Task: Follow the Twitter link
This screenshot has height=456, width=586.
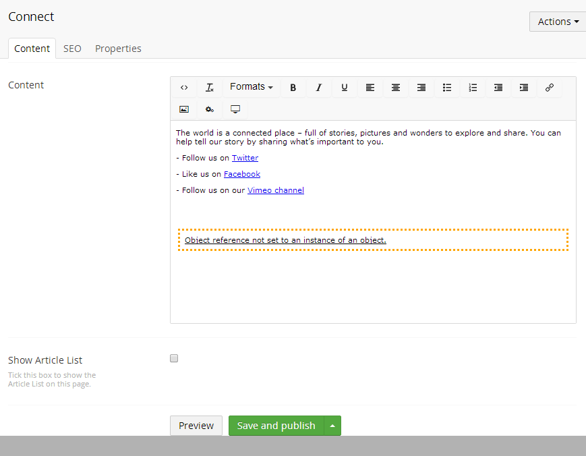Action: 245,158
